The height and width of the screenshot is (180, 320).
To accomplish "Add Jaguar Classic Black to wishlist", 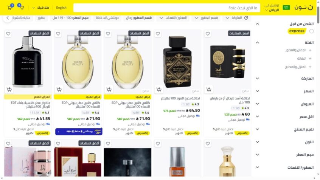I will click(x=8, y=34).
